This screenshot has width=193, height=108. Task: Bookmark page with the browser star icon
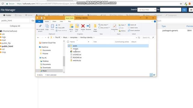pos(181,4)
